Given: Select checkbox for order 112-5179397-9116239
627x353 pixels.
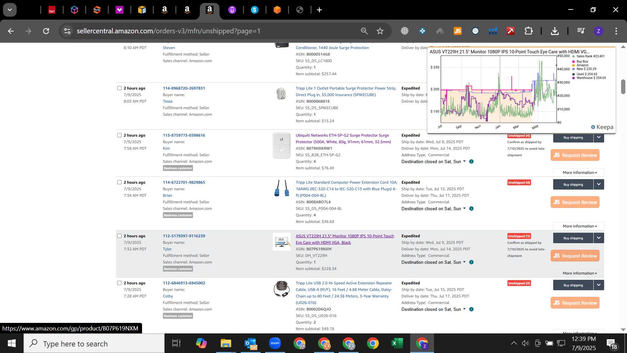Looking at the screenshot, I should [x=119, y=236].
